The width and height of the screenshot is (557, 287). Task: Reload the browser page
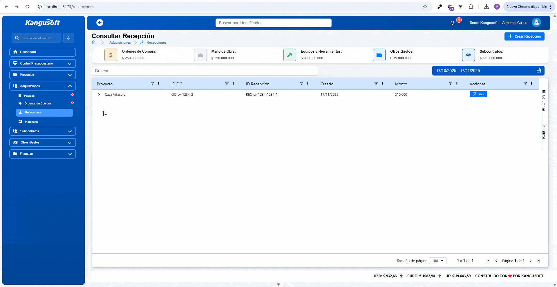click(27, 7)
